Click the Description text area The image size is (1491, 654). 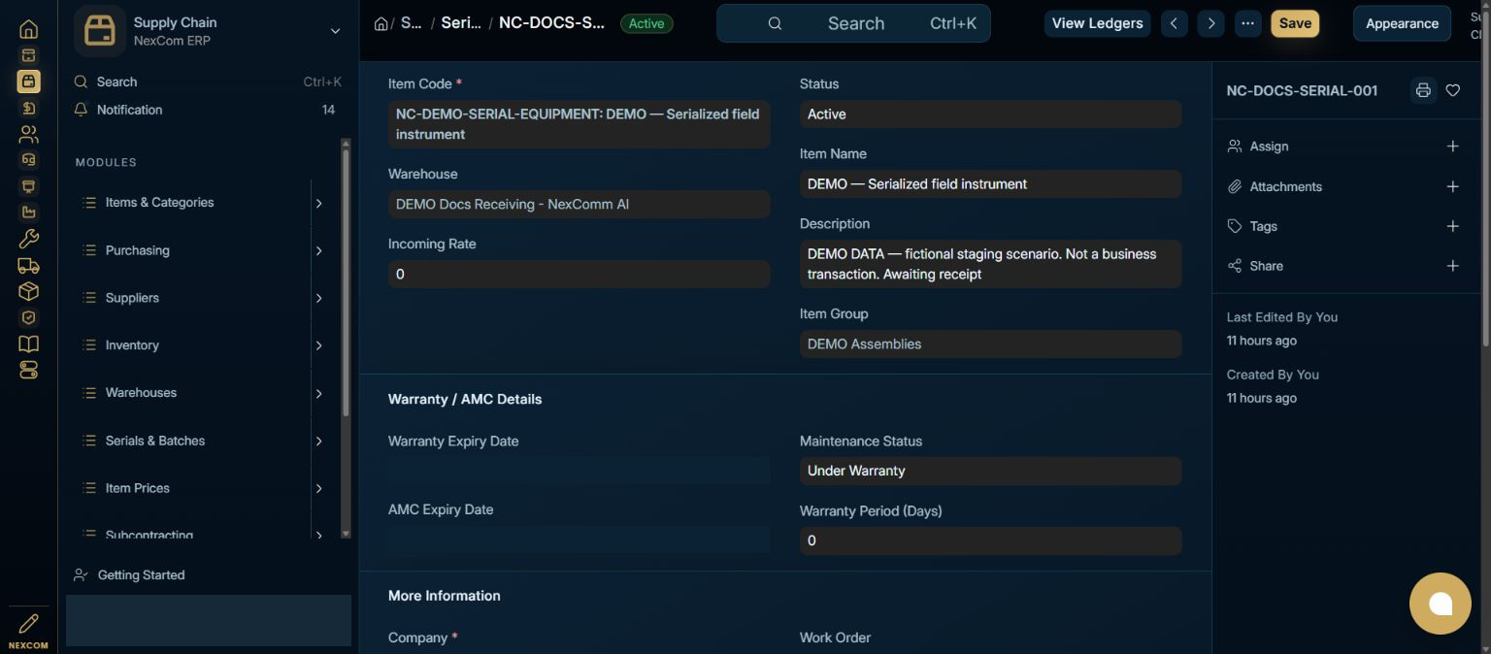tap(990, 264)
